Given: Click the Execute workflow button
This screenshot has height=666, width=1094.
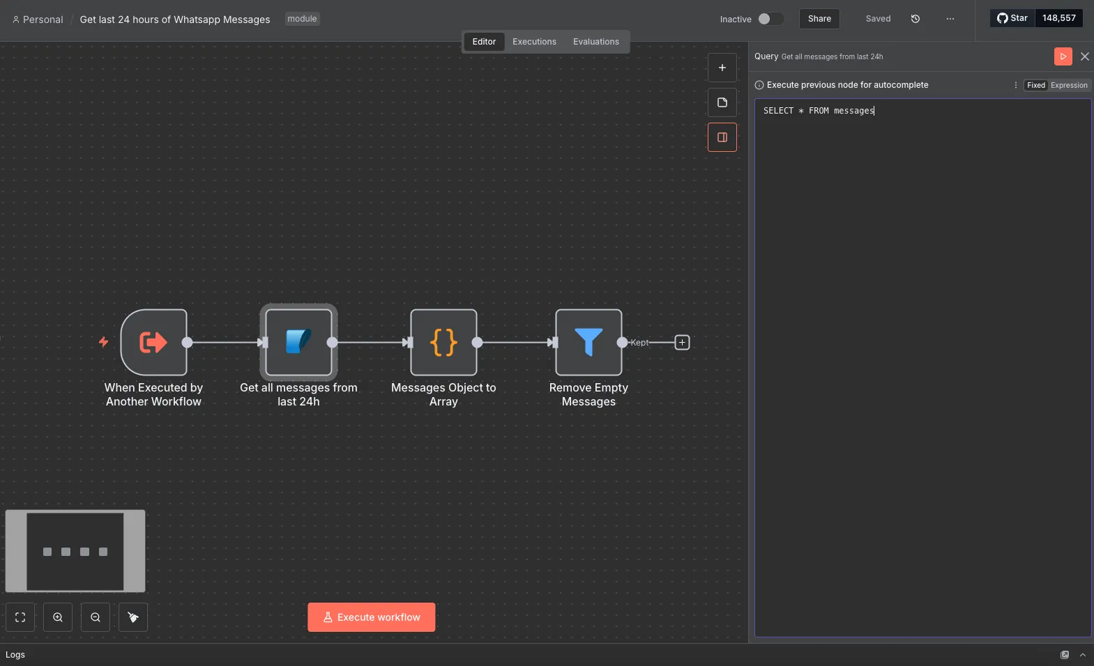Looking at the screenshot, I should (x=372, y=617).
